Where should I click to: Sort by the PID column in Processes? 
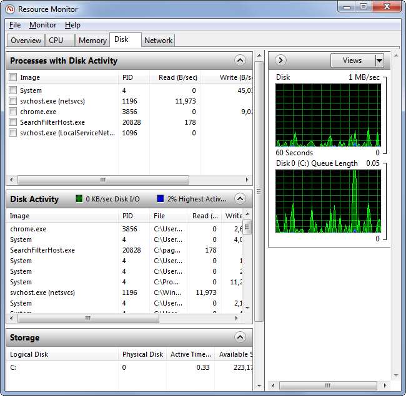(128, 77)
